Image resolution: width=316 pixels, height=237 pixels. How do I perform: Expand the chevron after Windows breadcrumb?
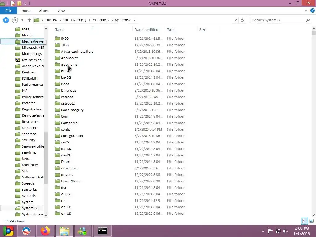point(112,20)
